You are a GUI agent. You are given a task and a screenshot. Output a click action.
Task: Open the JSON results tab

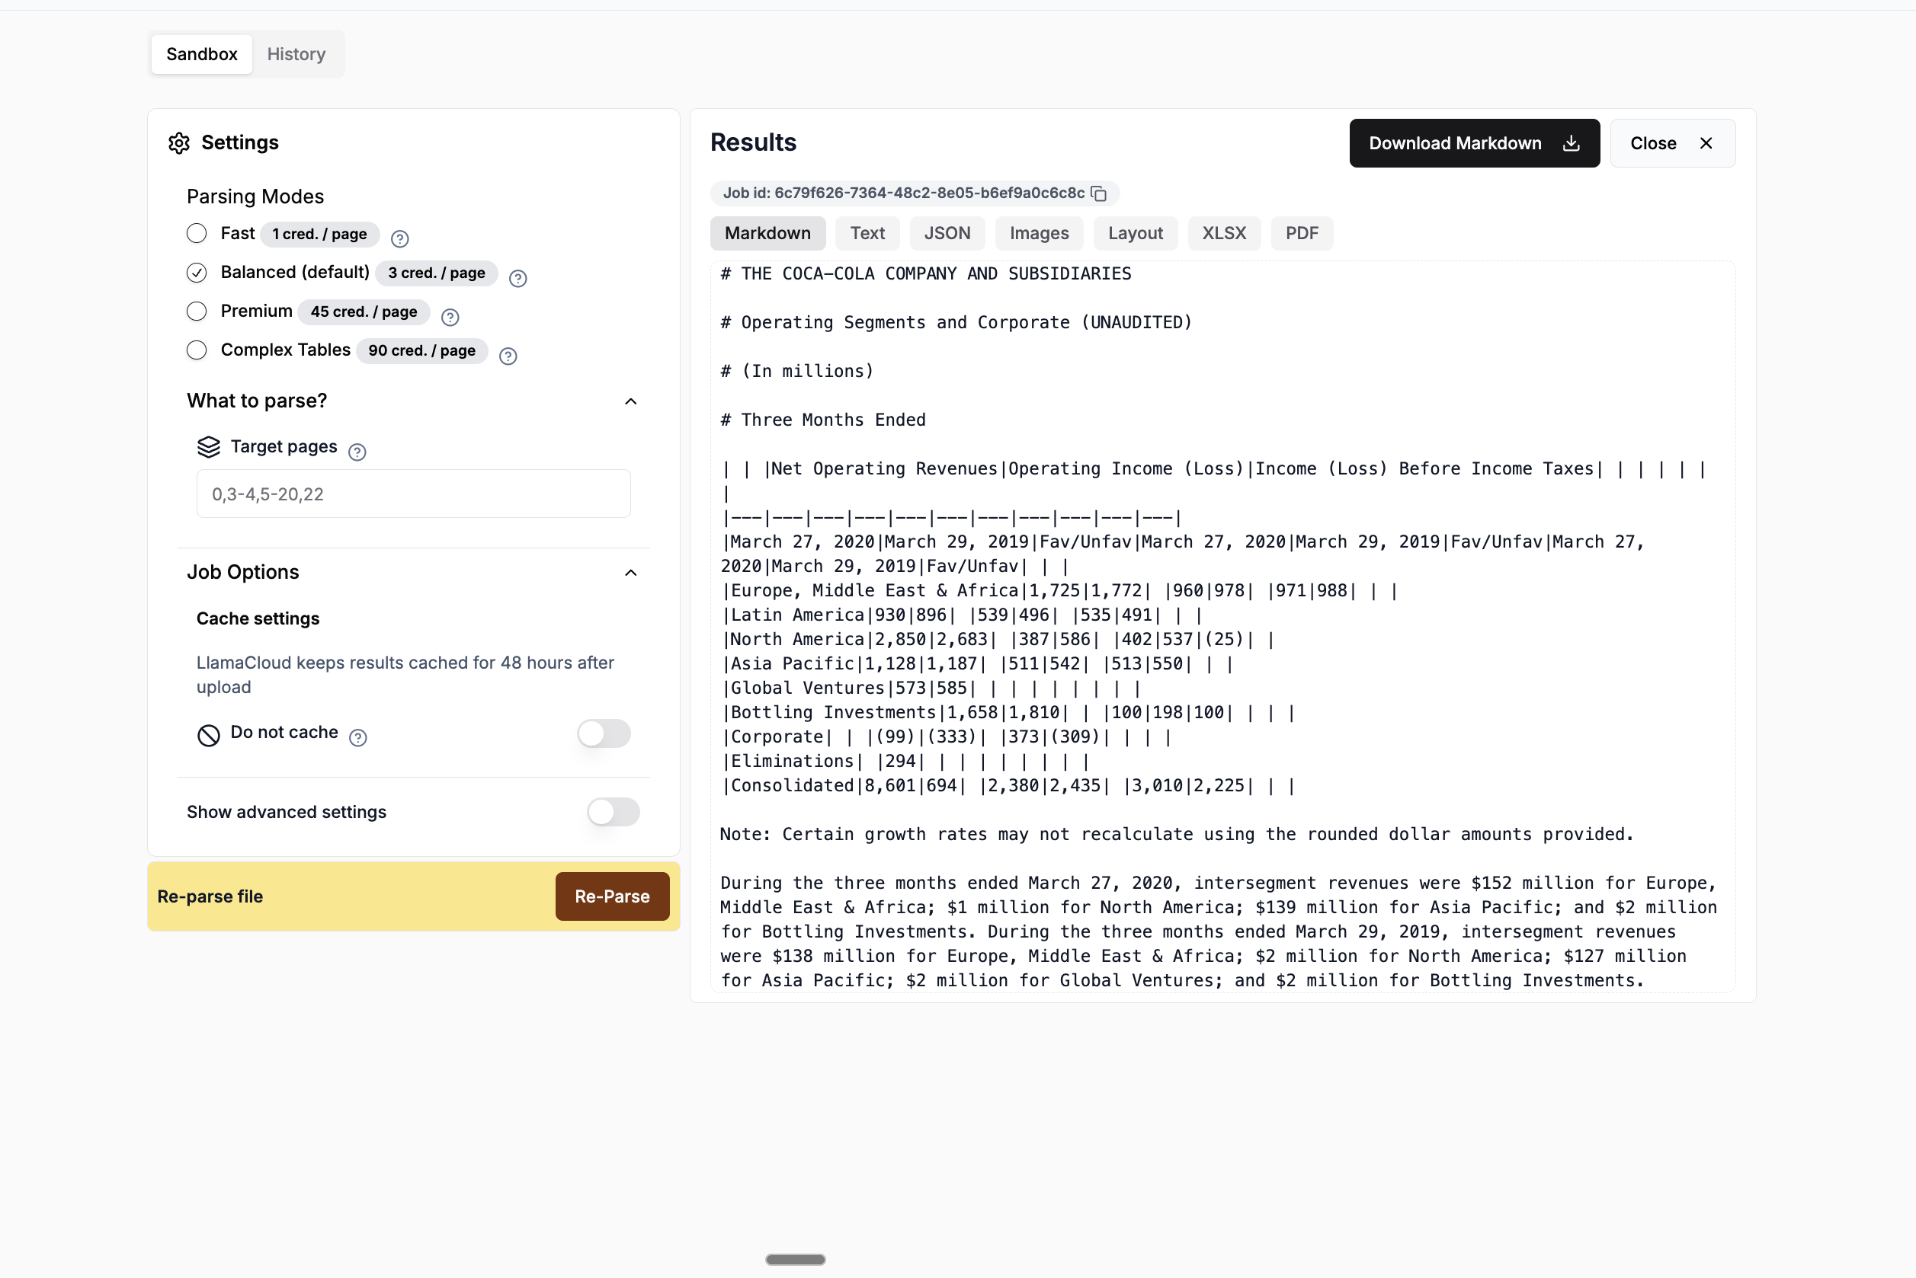(x=947, y=233)
